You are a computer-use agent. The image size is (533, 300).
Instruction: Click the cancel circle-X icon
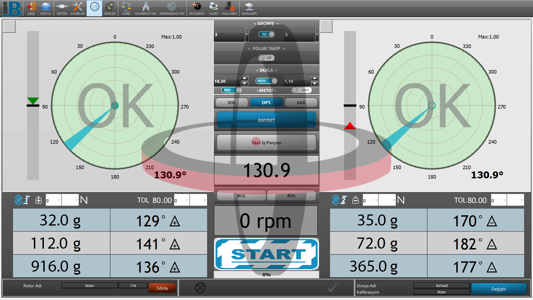(x=200, y=288)
